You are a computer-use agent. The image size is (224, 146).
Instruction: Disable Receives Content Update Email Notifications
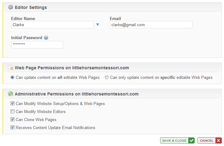(12, 127)
